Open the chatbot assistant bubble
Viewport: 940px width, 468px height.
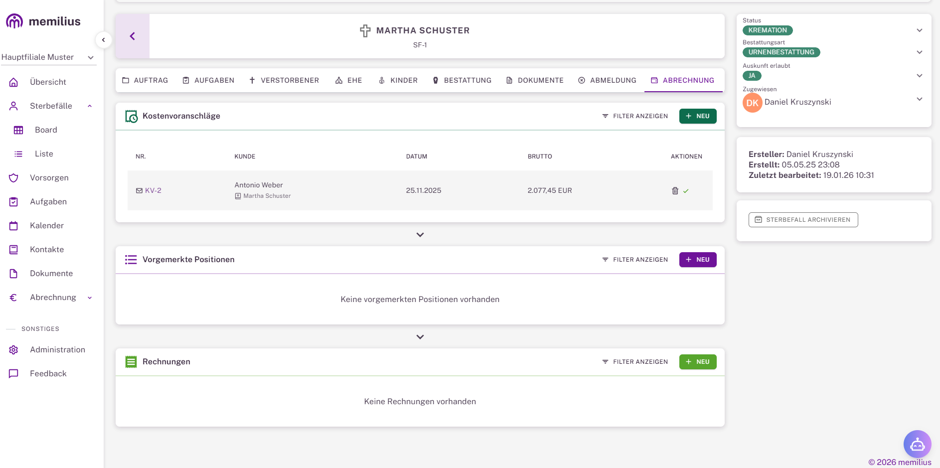[917, 444]
